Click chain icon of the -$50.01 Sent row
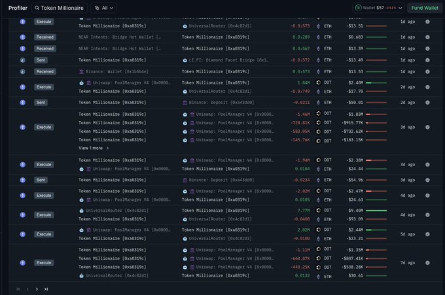The image size is (445, 295). [x=23, y=103]
